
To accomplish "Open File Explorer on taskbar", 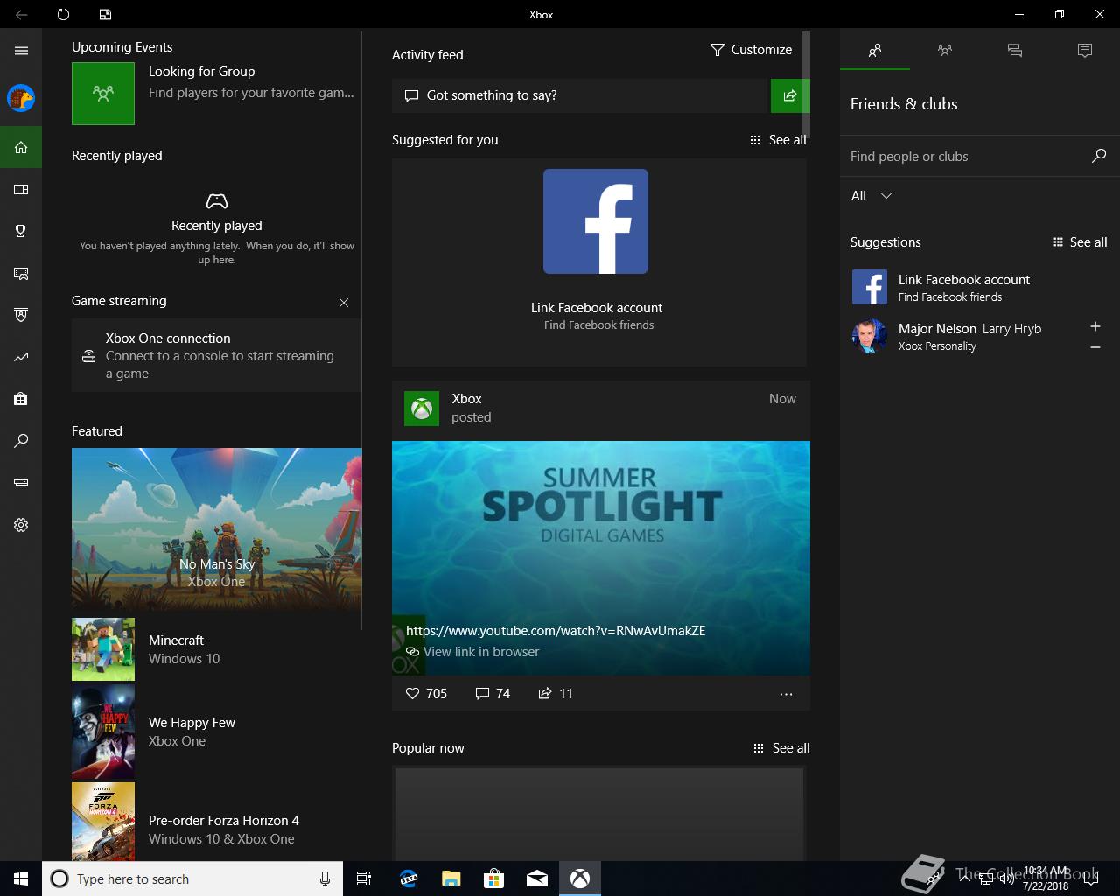I will tap(451, 878).
